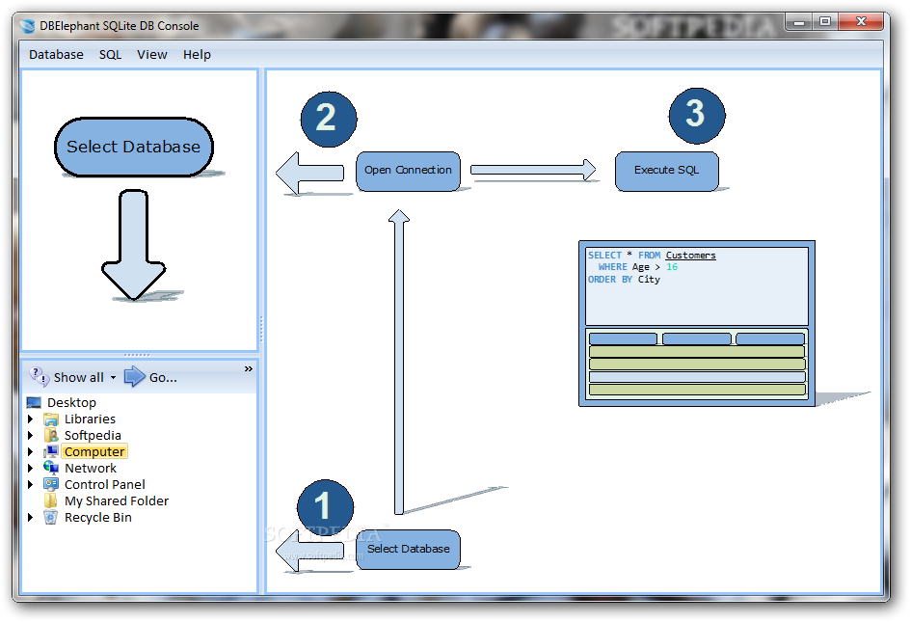Select My Shared Folder in tree
The height and width of the screenshot is (622, 910).
[x=117, y=500]
